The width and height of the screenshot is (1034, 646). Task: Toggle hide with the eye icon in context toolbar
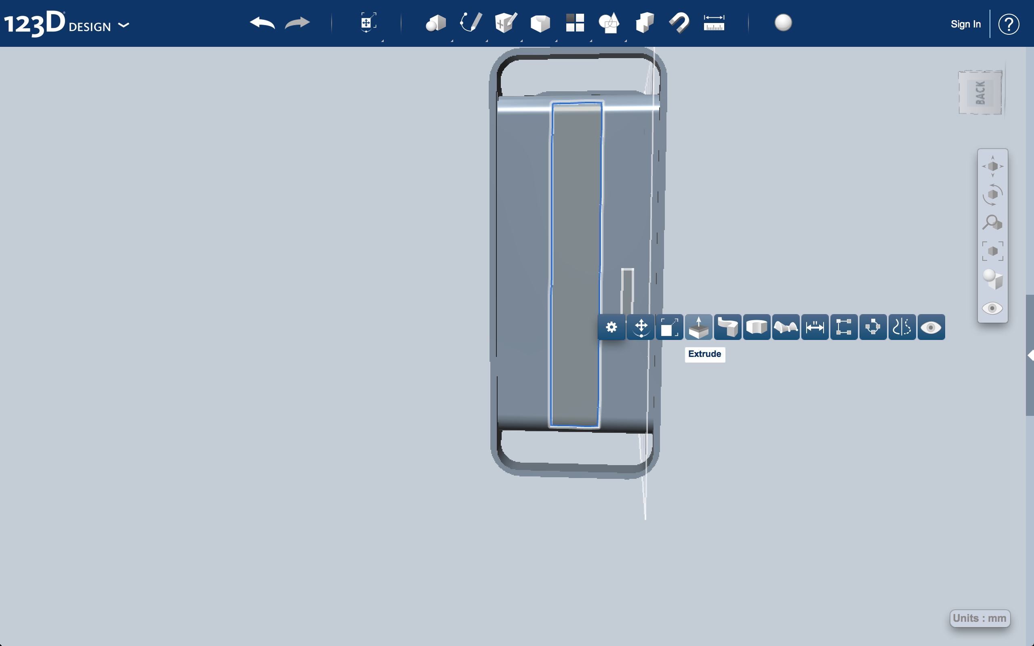coord(931,327)
